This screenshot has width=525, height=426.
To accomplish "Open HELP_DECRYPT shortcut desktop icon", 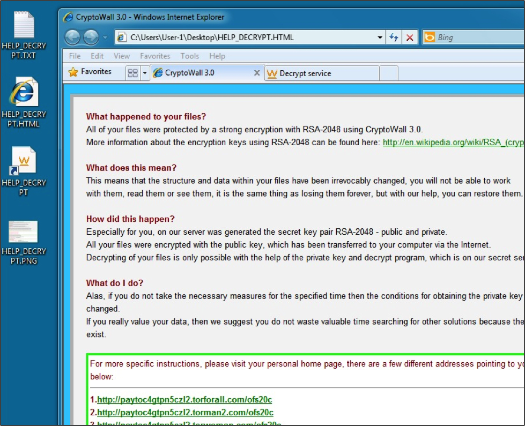I will pos(24,171).
